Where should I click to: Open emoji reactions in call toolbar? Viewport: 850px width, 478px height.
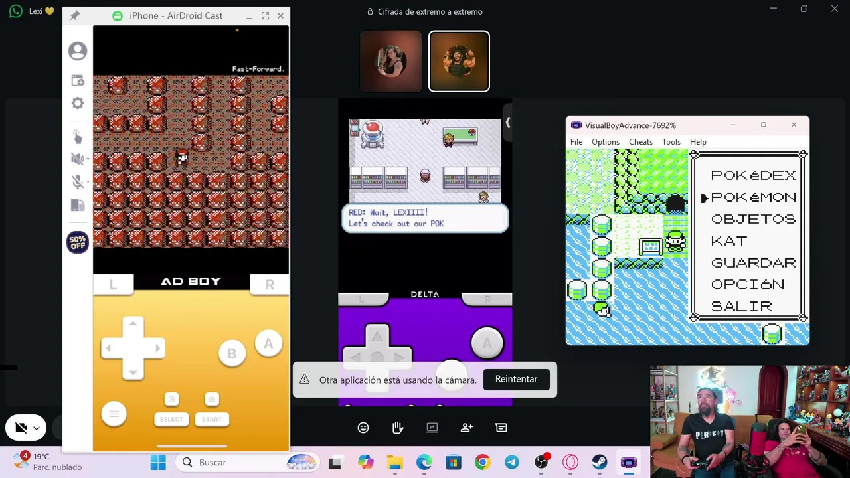[x=363, y=428]
